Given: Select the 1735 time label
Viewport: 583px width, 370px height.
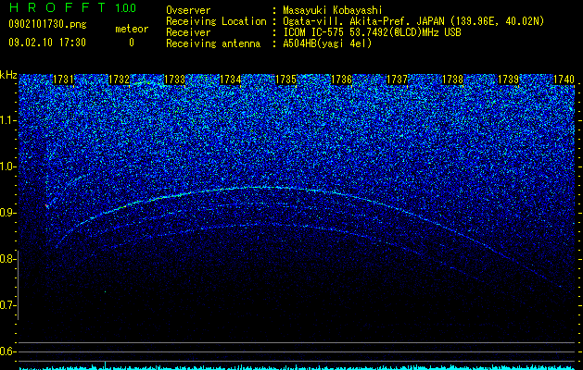Looking at the screenshot, I should 285,80.
